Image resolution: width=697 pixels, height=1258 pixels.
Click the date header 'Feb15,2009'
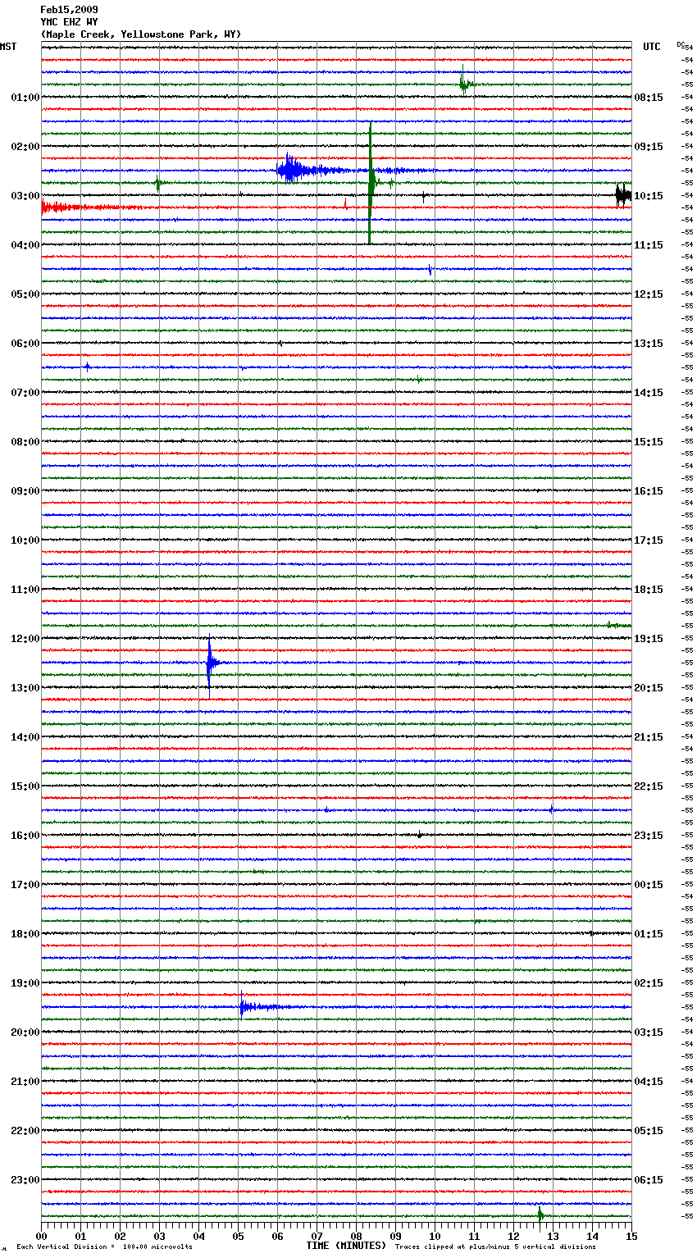click(x=69, y=10)
